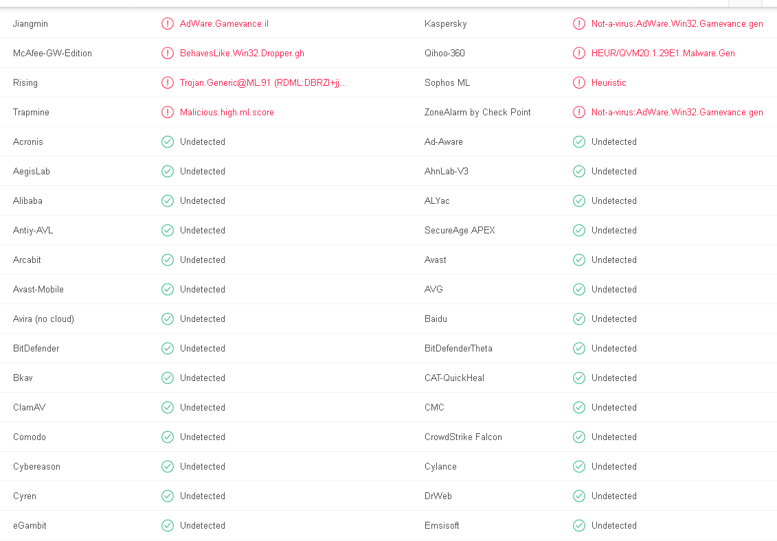Select the Heuristic result for Sophos ML
The height and width of the screenshot is (541, 777).
click(x=609, y=83)
